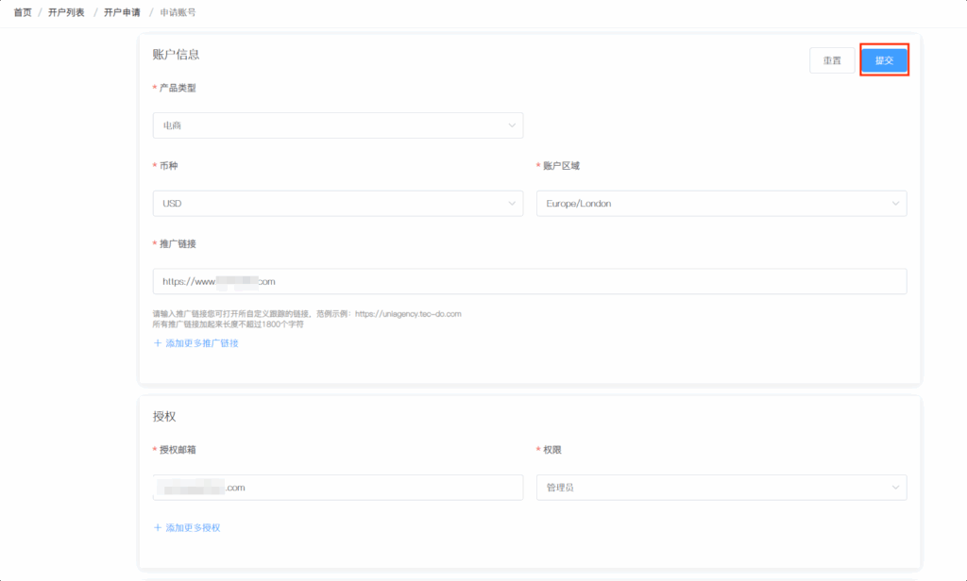Open the 币种 dropdown showing USD

(337, 204)
